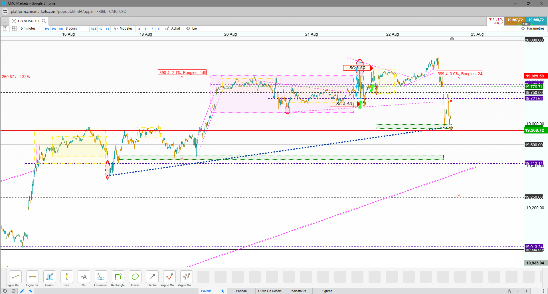Screen dimensions: 548x294
Task: Select the Flèche arrow tool
Action: tap(152, 278)
